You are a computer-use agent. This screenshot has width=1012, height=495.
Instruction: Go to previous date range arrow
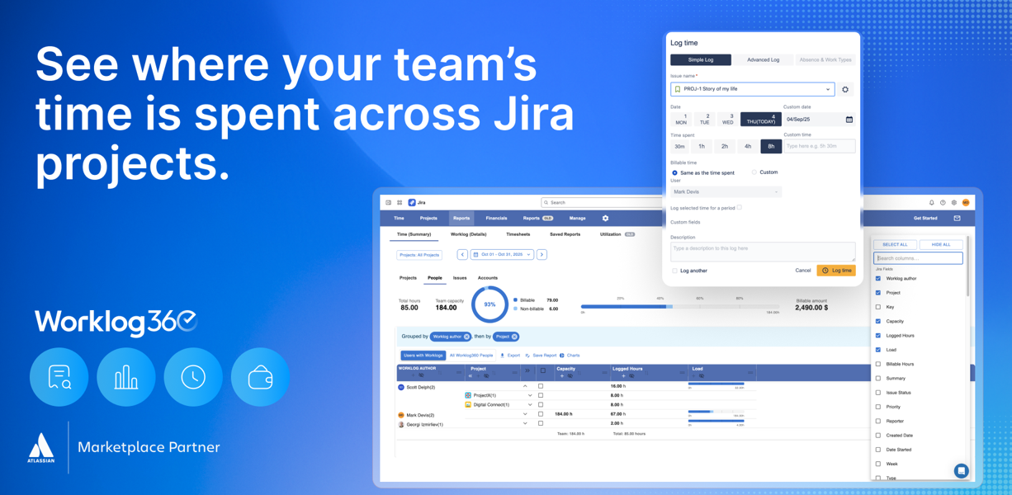(x=462, y=255)
